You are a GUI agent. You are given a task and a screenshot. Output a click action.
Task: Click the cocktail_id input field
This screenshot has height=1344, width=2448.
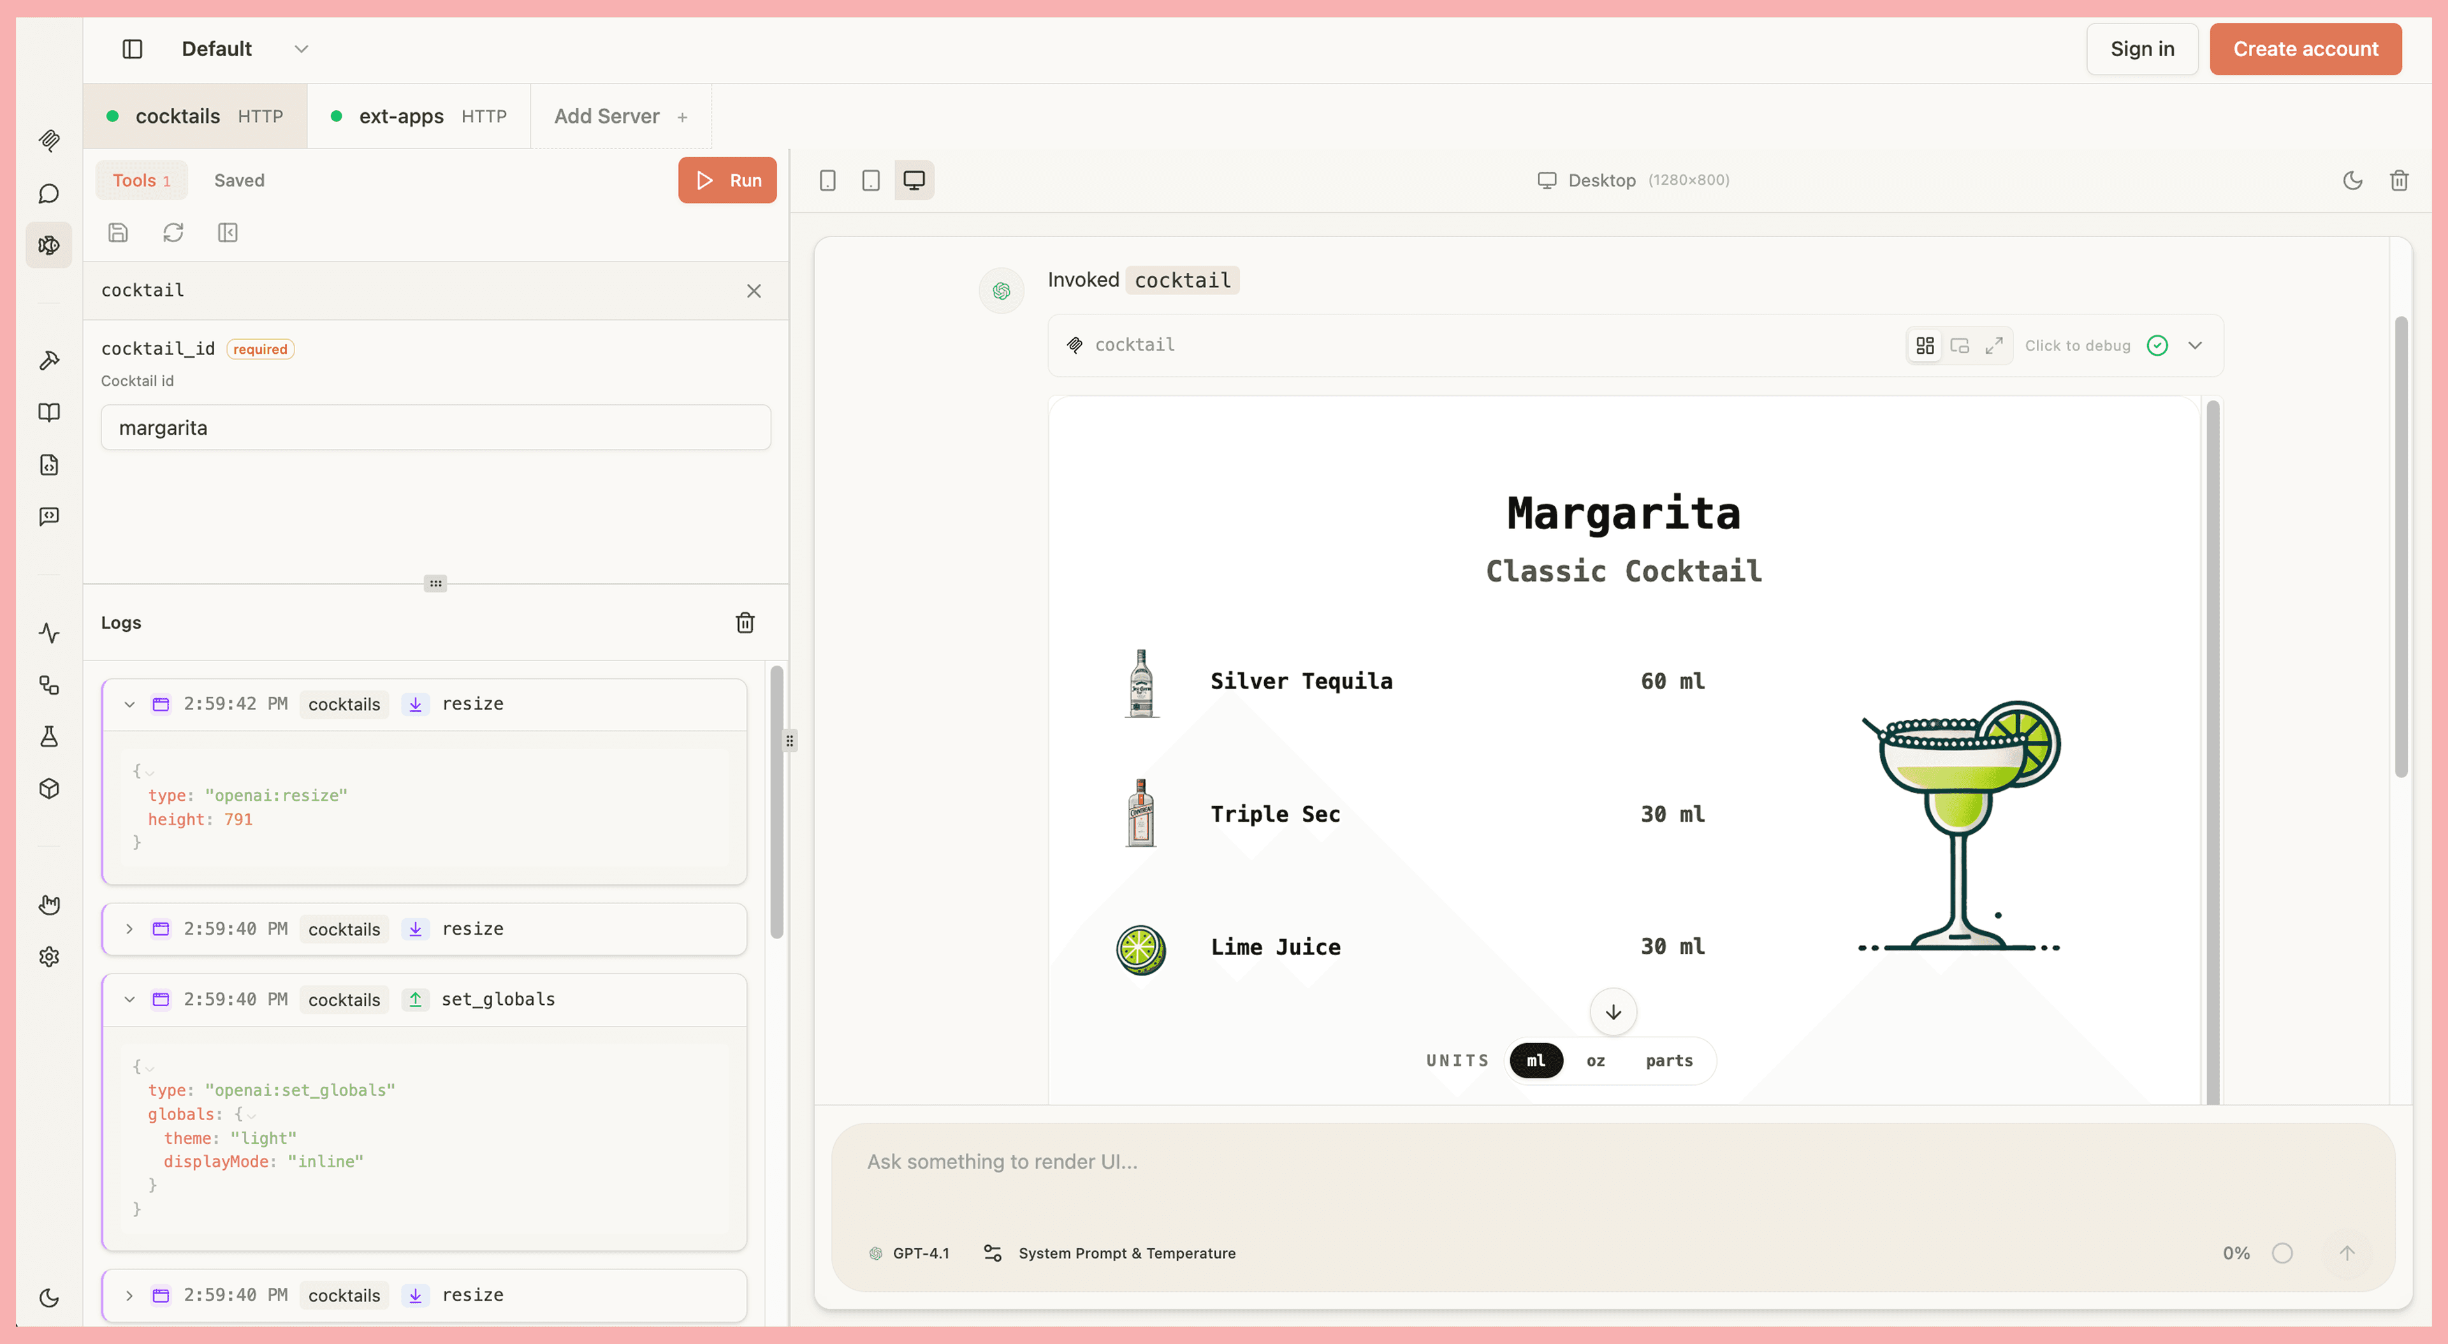coord(435,428)
